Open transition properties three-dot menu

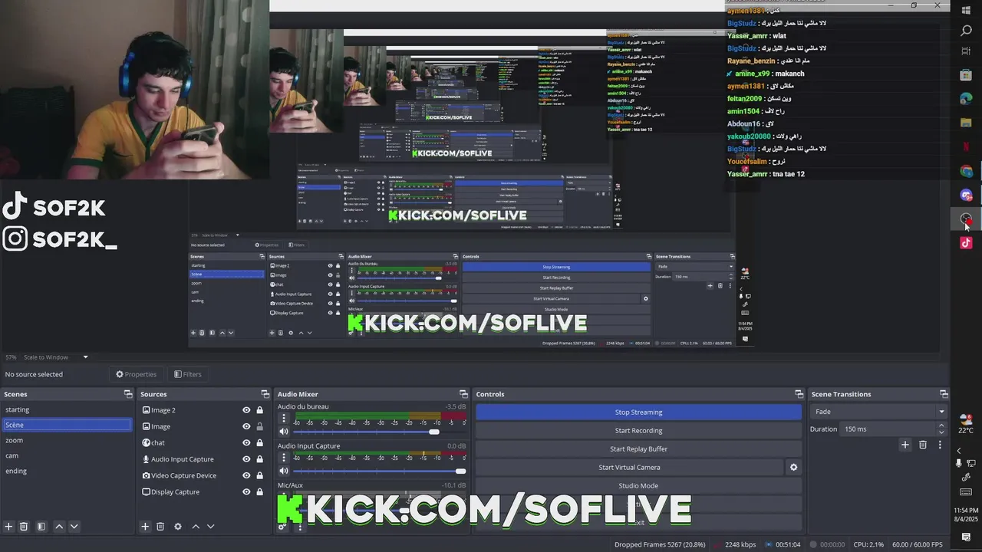pyautogui.click(x=940, y=445)
